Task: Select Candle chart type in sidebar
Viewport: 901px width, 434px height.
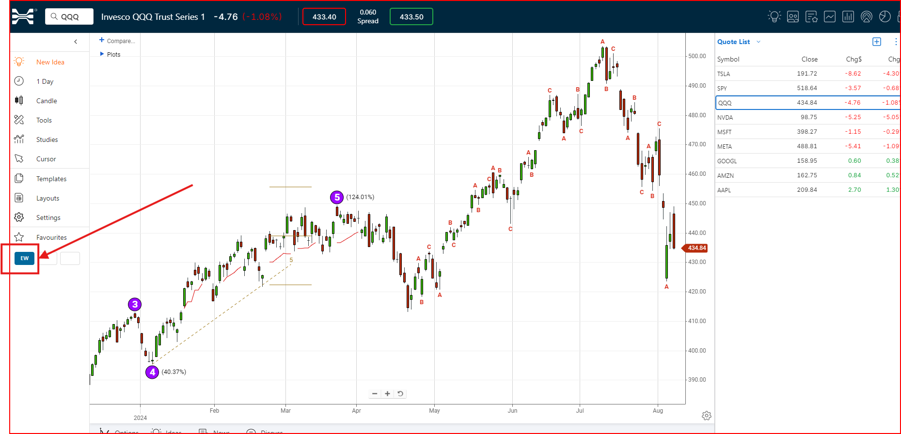Action: (47, 101)
